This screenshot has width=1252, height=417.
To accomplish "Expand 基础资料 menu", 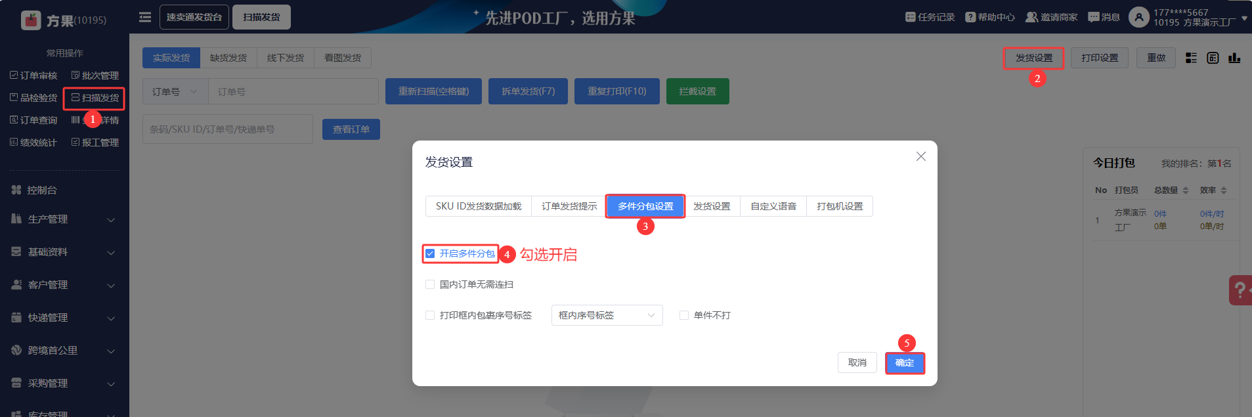I will pos(64,252).
